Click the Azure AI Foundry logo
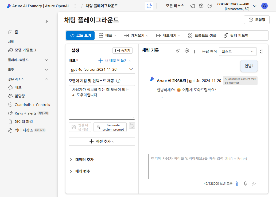276x197 pixels. [9, 6]
